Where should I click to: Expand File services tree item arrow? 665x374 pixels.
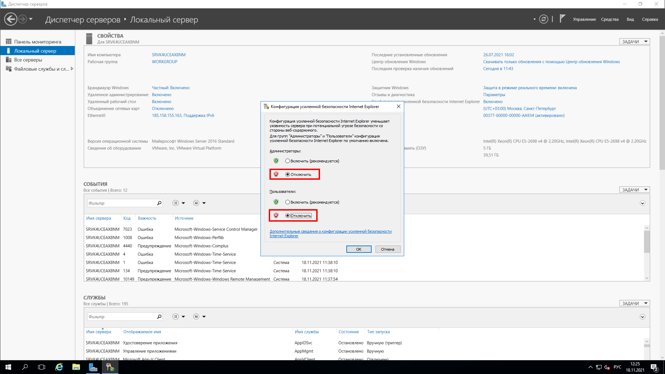(x=72, y=69)
